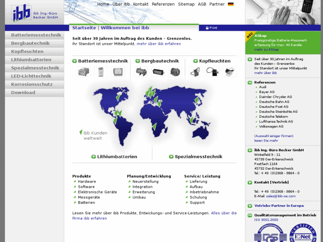
Task: Click the yellow NEU badge on ASkap banner
Action: pos(250,36)
